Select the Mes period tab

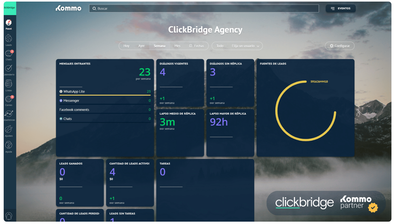(177, 46)
